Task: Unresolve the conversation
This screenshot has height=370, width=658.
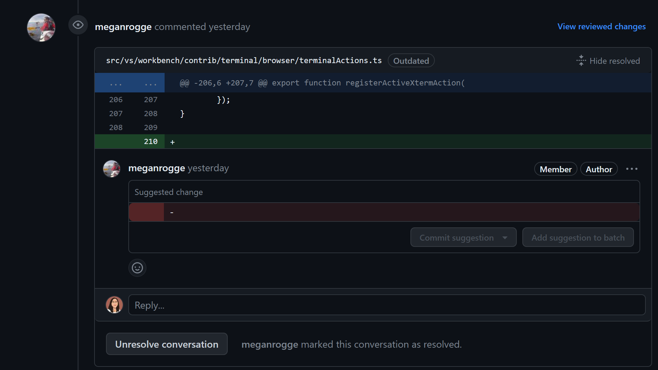Action: point(167,344)
